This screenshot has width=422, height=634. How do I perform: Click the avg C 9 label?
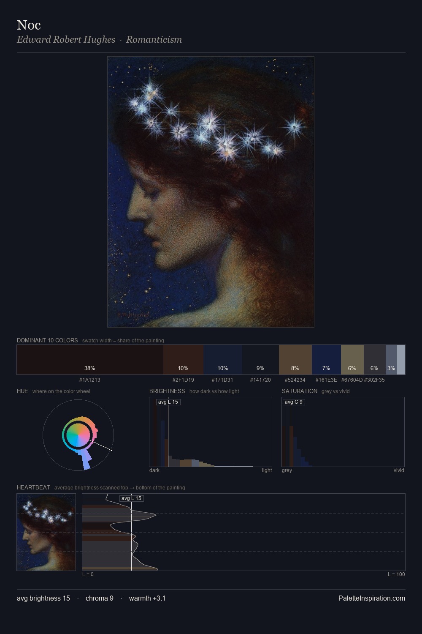pyautogui.click(x=293, y=402)
